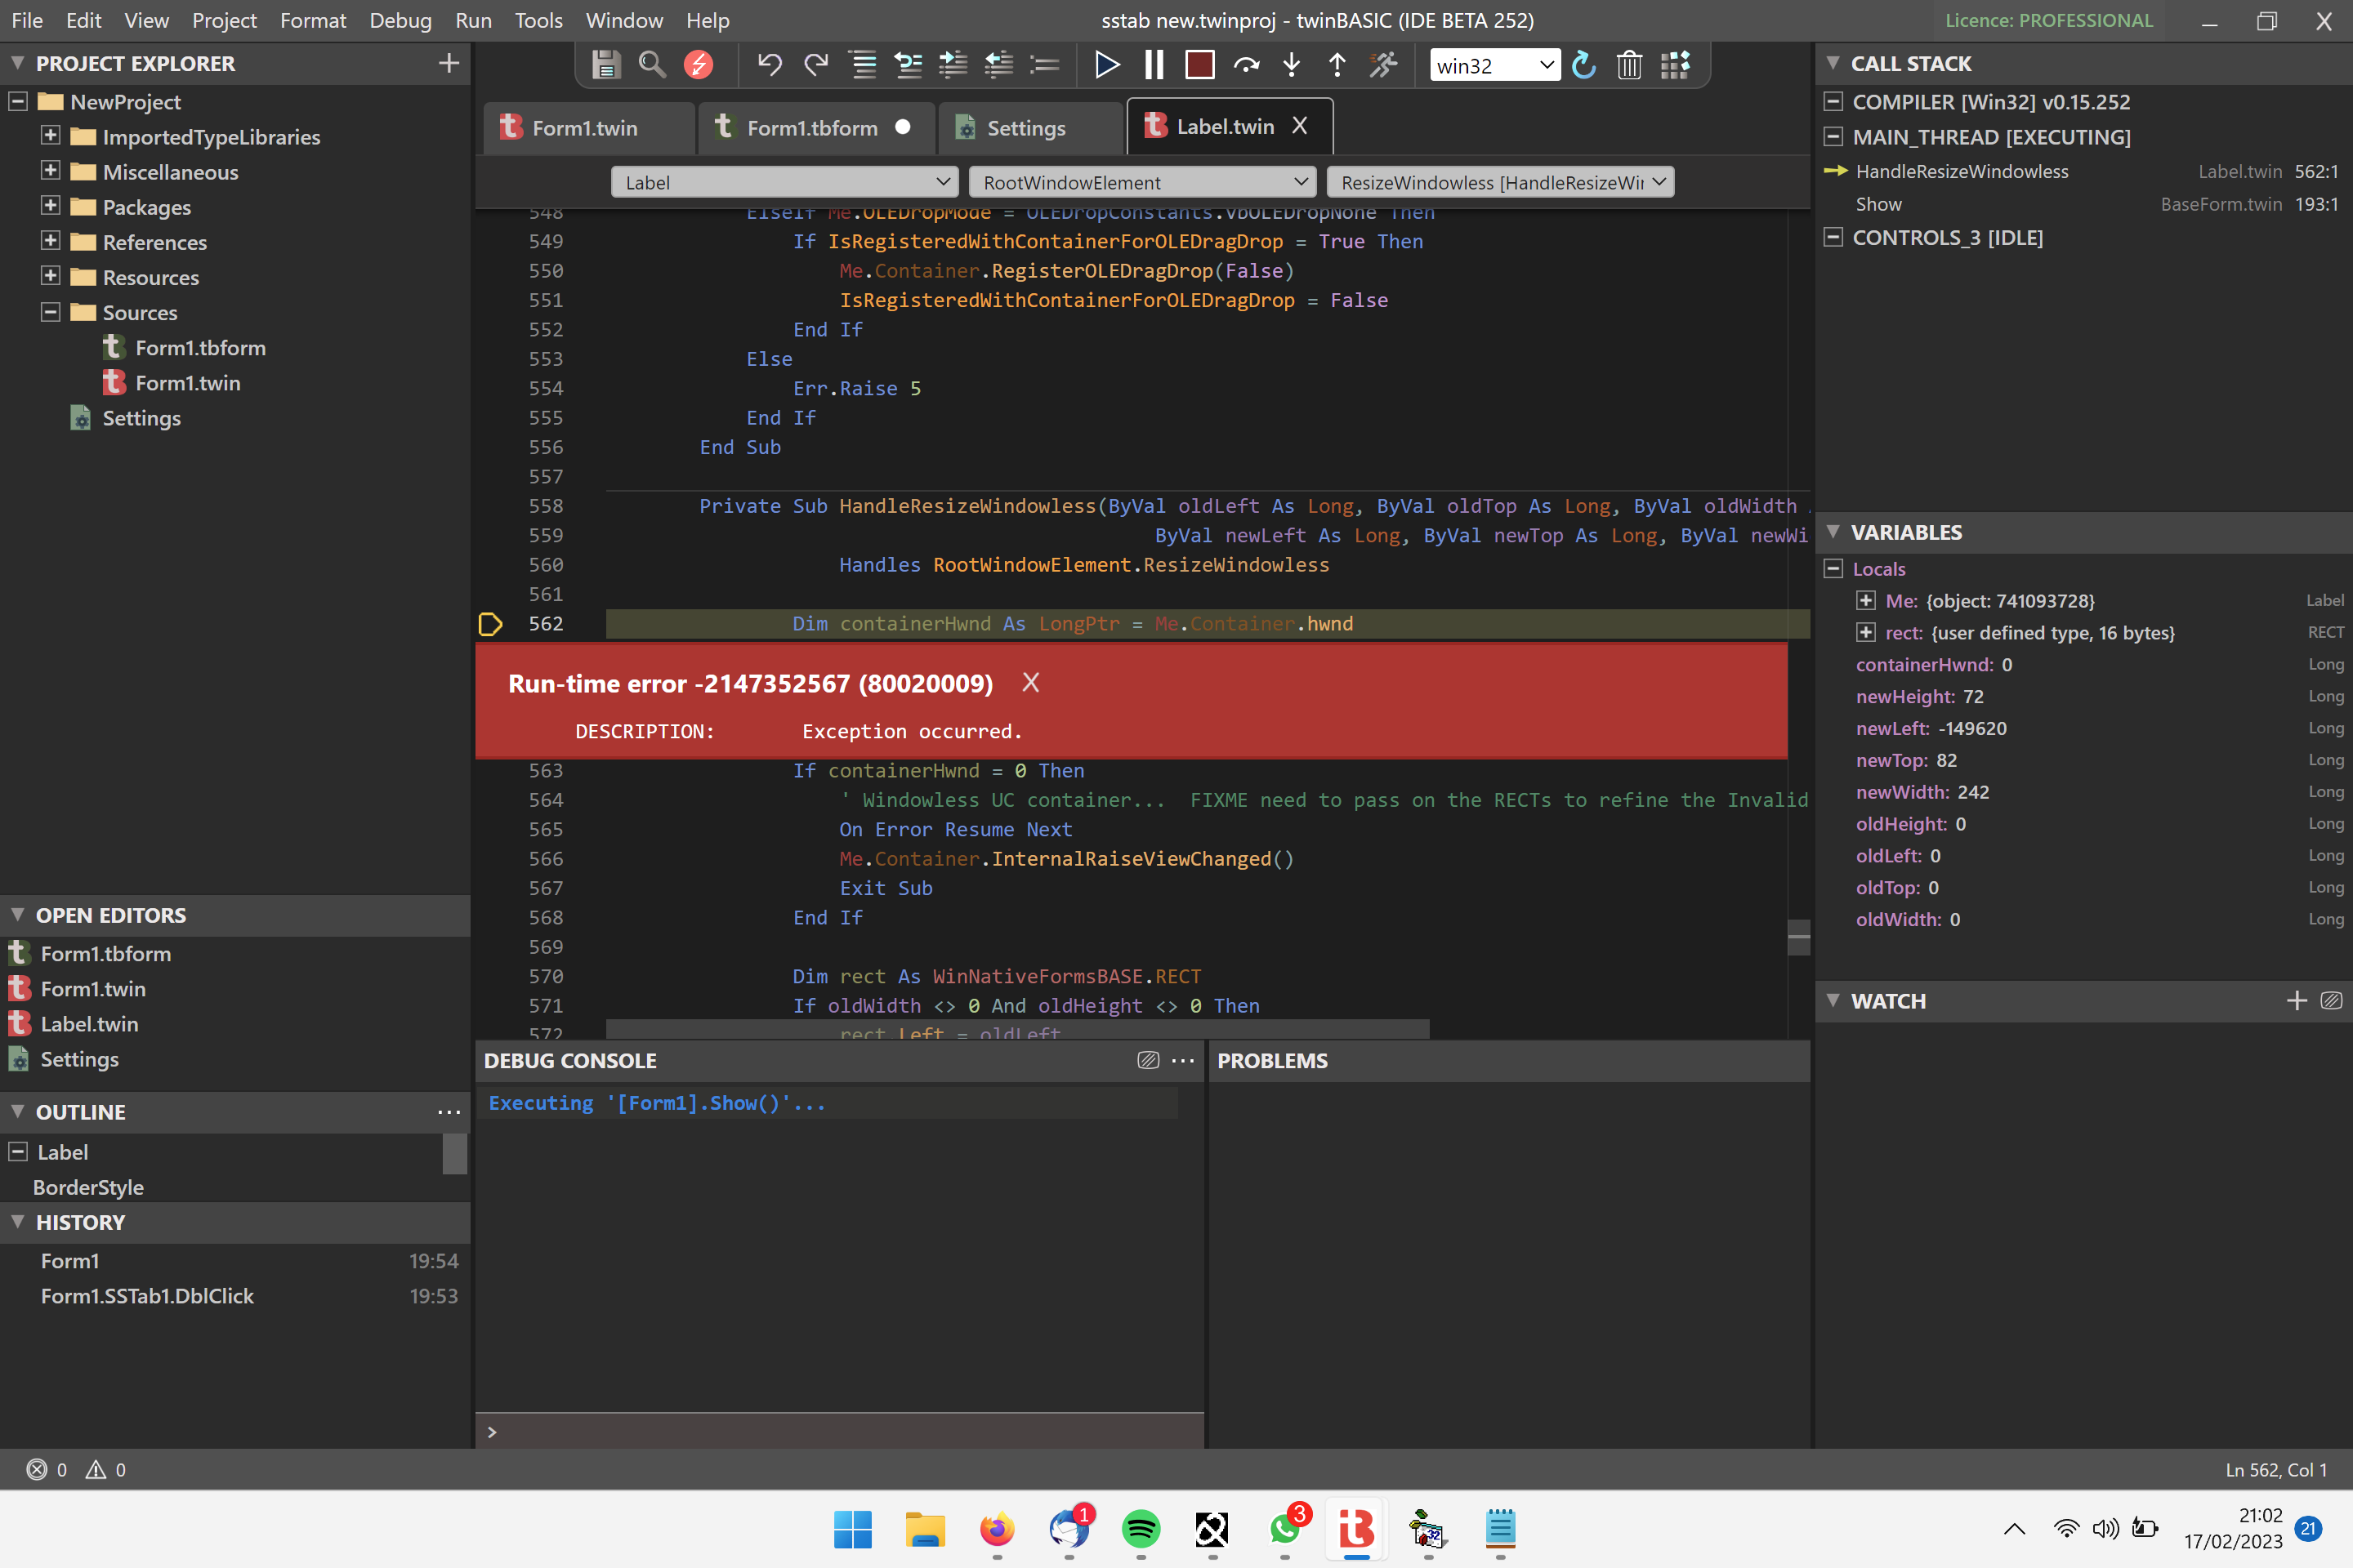Stop the debugging session
Viewport: 2353px width, 1568px height.
pyautogui.click(x=1199, y=65)
